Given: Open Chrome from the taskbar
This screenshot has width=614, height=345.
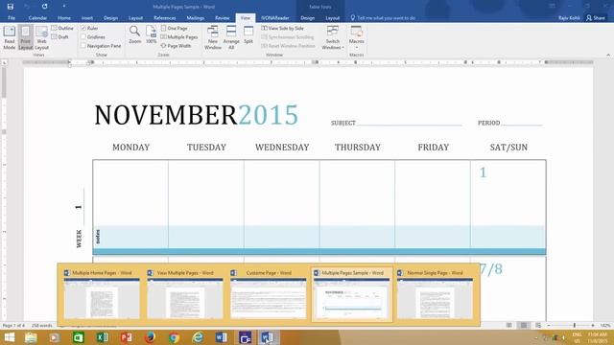Looking at the screenshot, I should [174, 337].
